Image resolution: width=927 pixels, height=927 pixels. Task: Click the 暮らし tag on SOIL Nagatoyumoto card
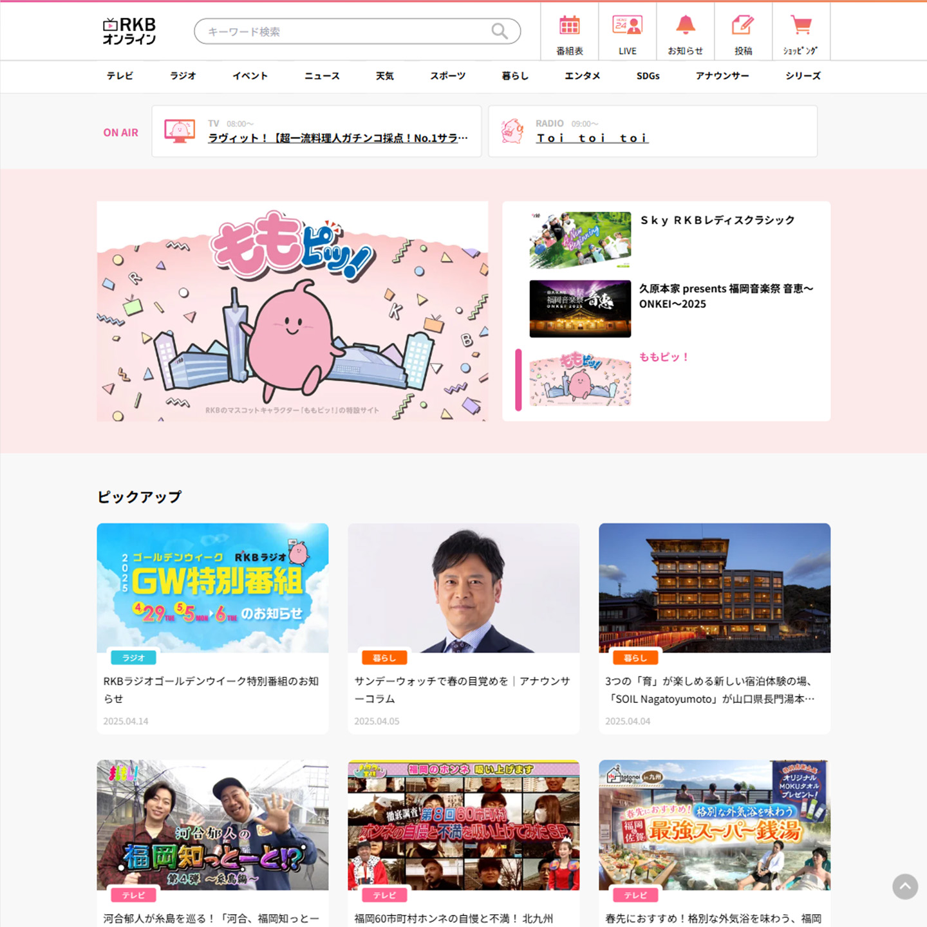(x=635, y=658)
